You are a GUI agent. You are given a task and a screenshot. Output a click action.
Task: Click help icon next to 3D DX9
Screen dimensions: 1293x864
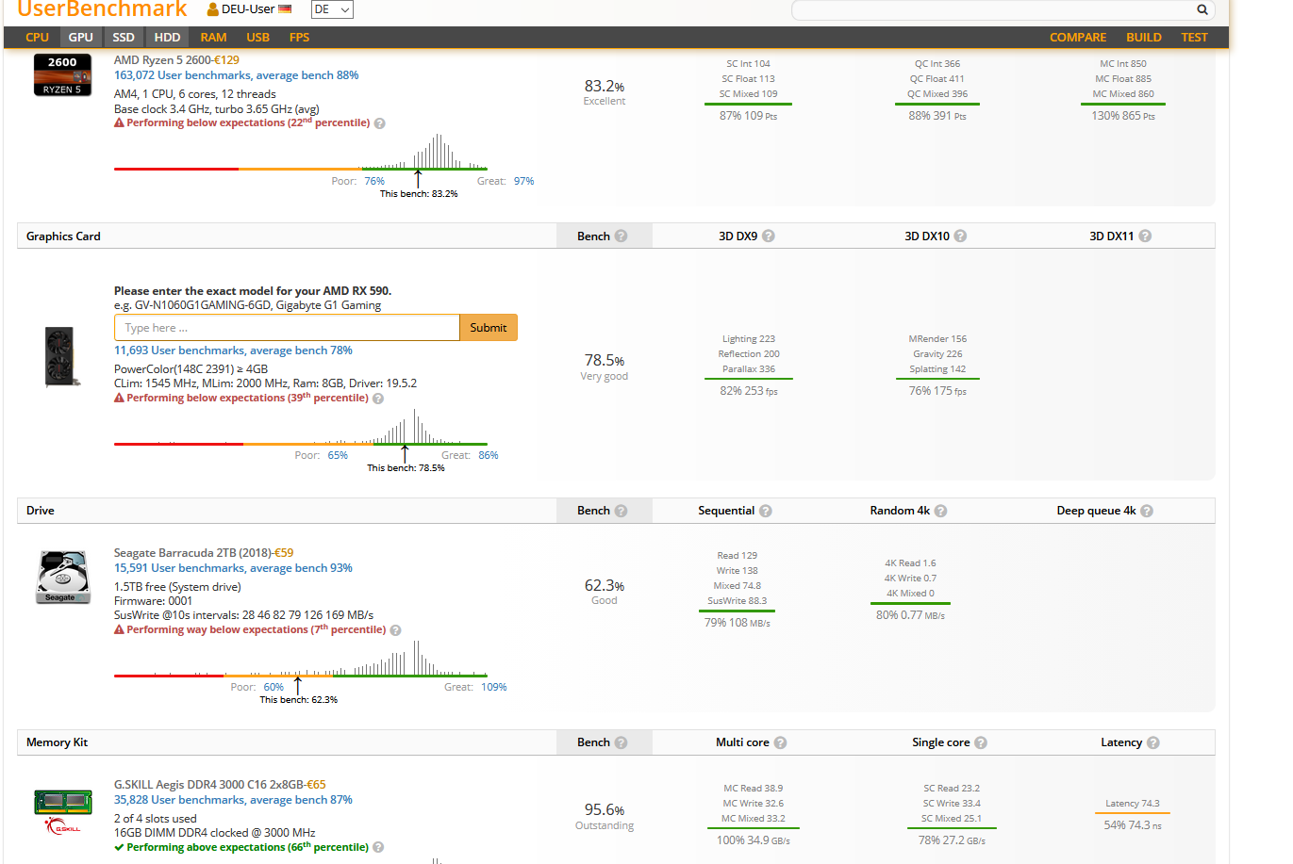coord(769,236)
